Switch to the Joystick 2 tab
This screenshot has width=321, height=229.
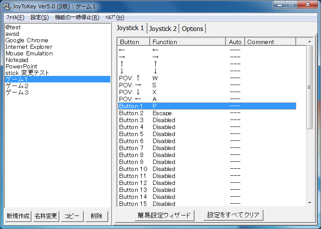point(163,29)
